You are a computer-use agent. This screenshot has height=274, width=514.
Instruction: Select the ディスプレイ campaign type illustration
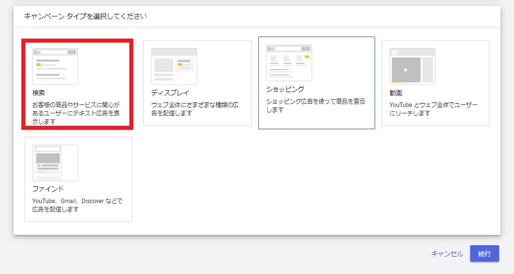174,67
